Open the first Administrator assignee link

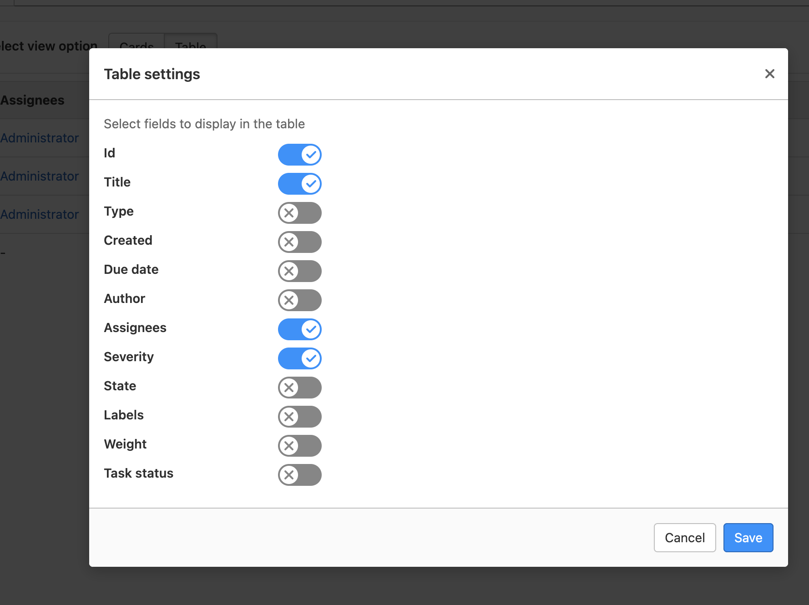pos(40,138)
